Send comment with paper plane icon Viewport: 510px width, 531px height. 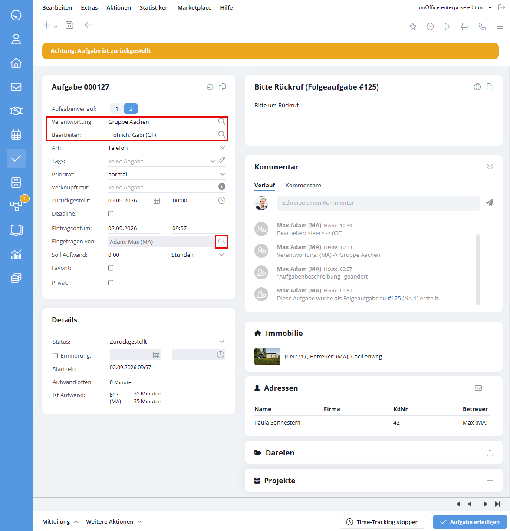(x=490, y=202)
